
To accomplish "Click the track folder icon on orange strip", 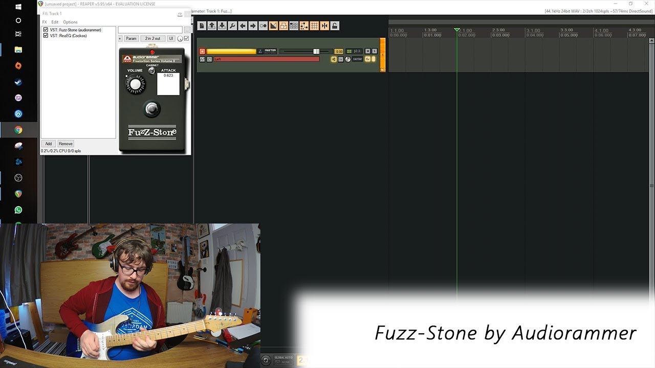I will [382, 70].
